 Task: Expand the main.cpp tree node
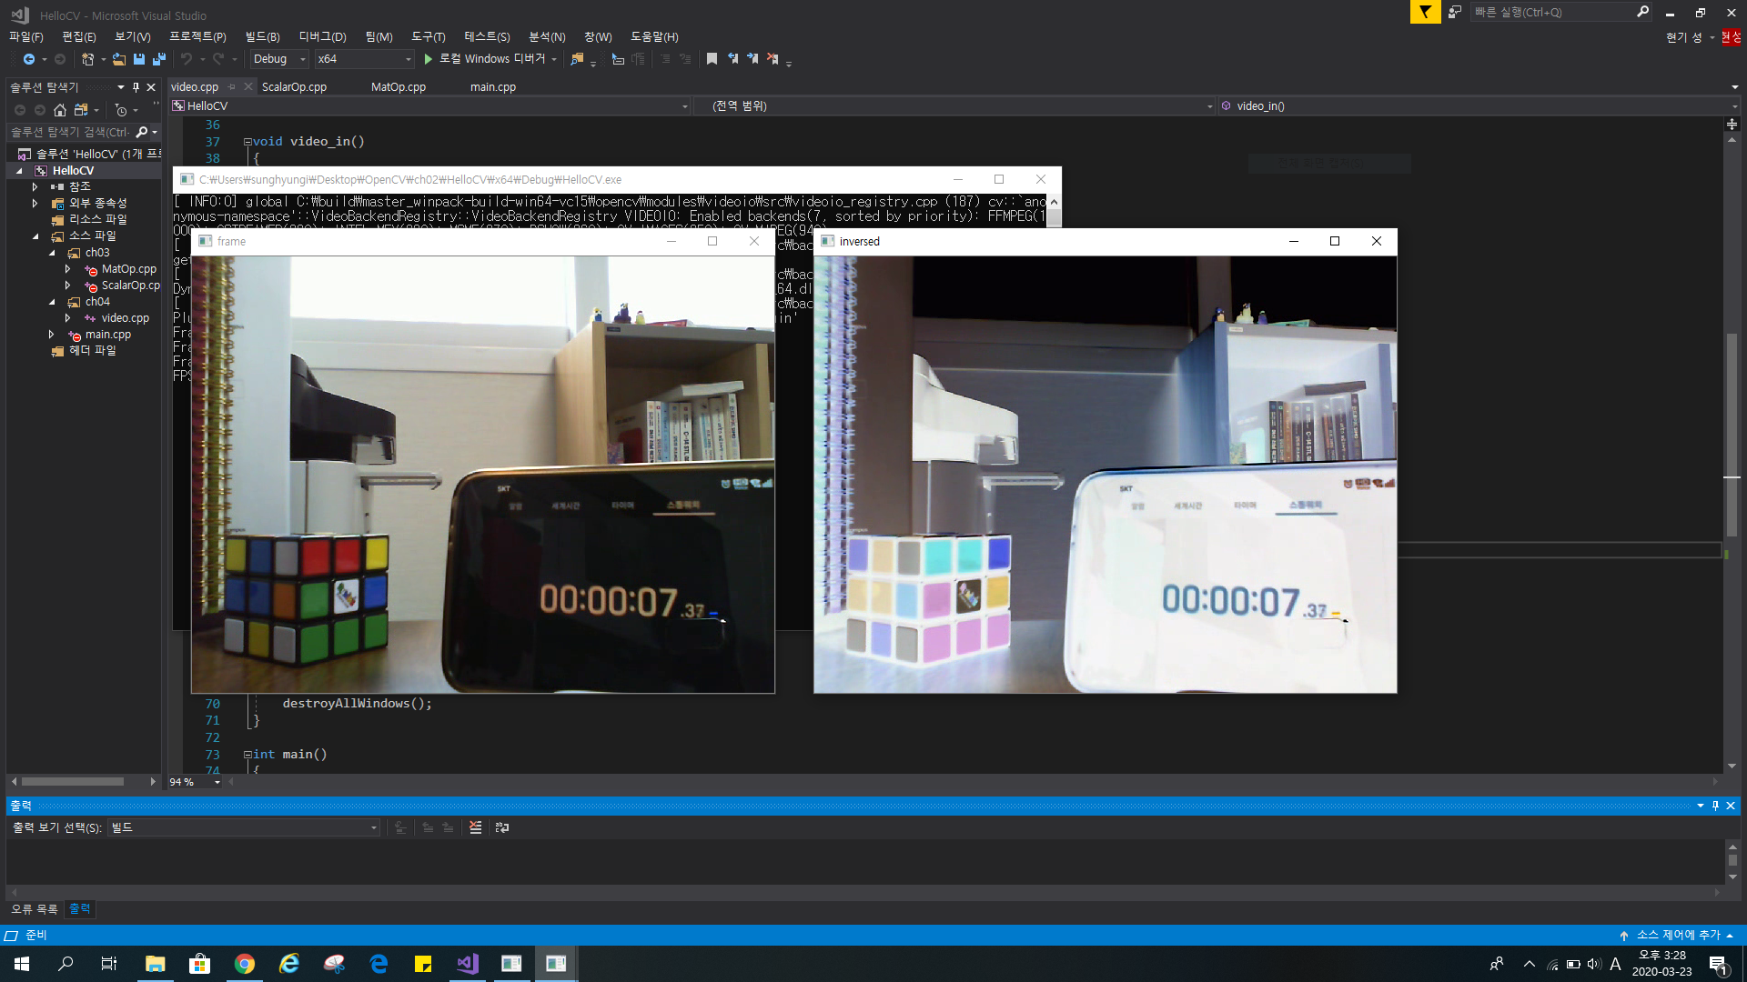(x=52, y=335)
